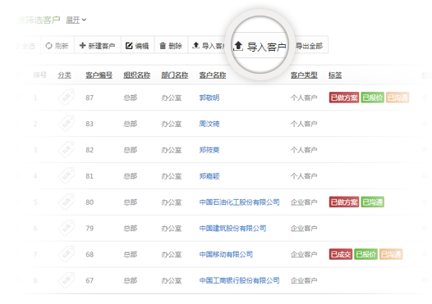Click the category tag icon for customer 67

pos(67,280)
